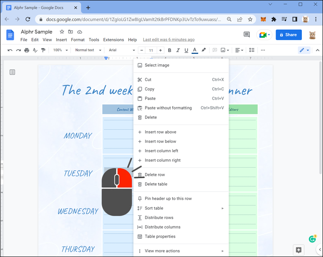Open the Editing mode pencil dropdown
Viewport: 323px width, 257px height.
304,50
